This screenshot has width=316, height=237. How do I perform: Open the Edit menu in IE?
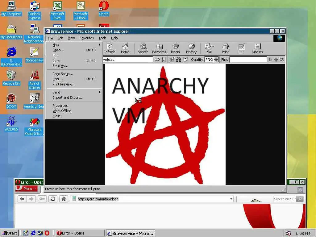pos(60,38)
